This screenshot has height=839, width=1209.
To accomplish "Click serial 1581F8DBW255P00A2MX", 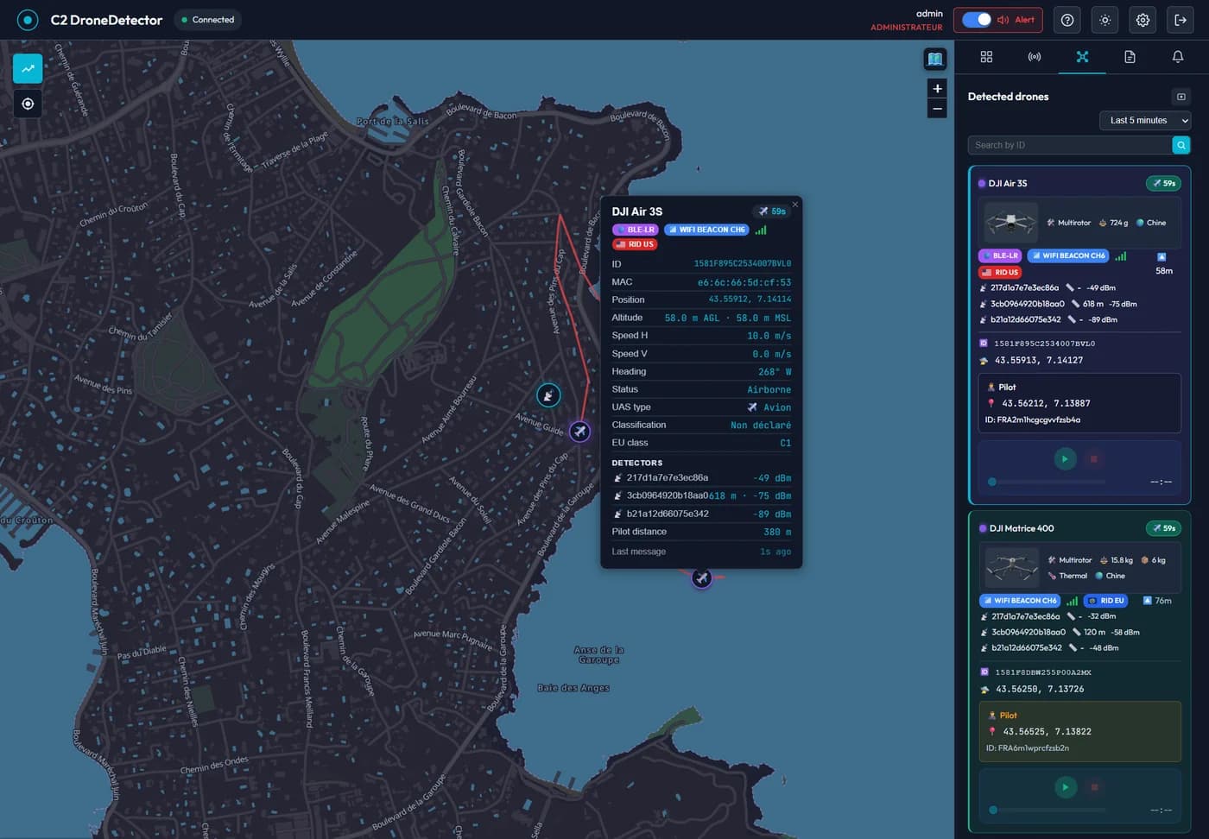I will [x=1043, y=672].
